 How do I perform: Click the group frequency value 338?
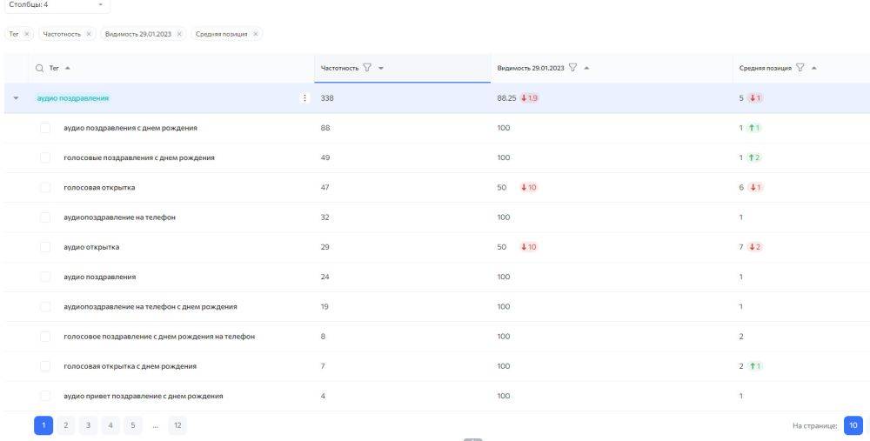click(x=327, y=98)
